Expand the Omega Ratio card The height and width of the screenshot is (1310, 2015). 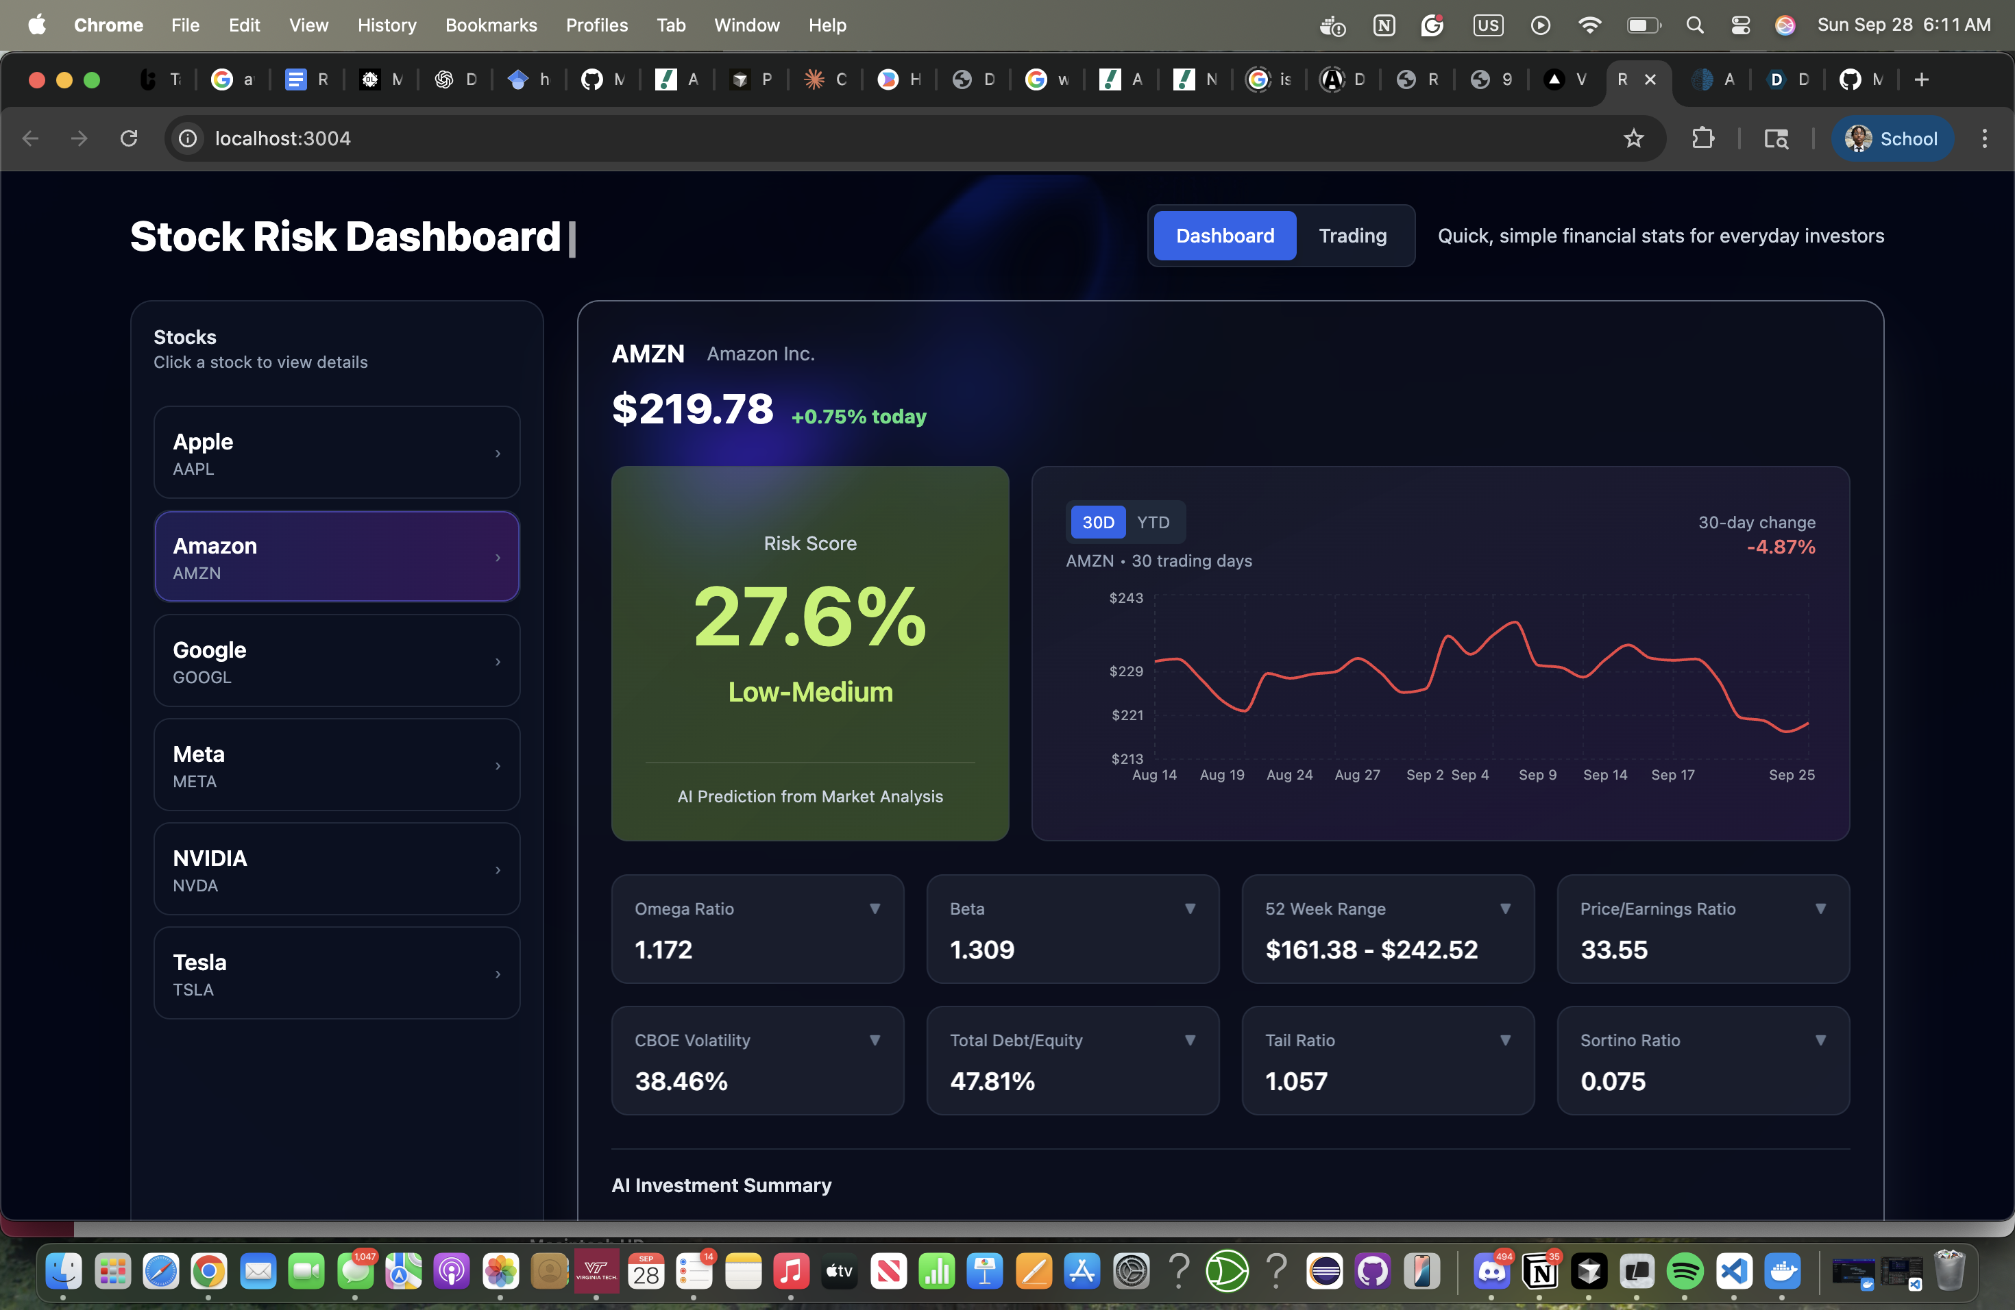[875, 908]
